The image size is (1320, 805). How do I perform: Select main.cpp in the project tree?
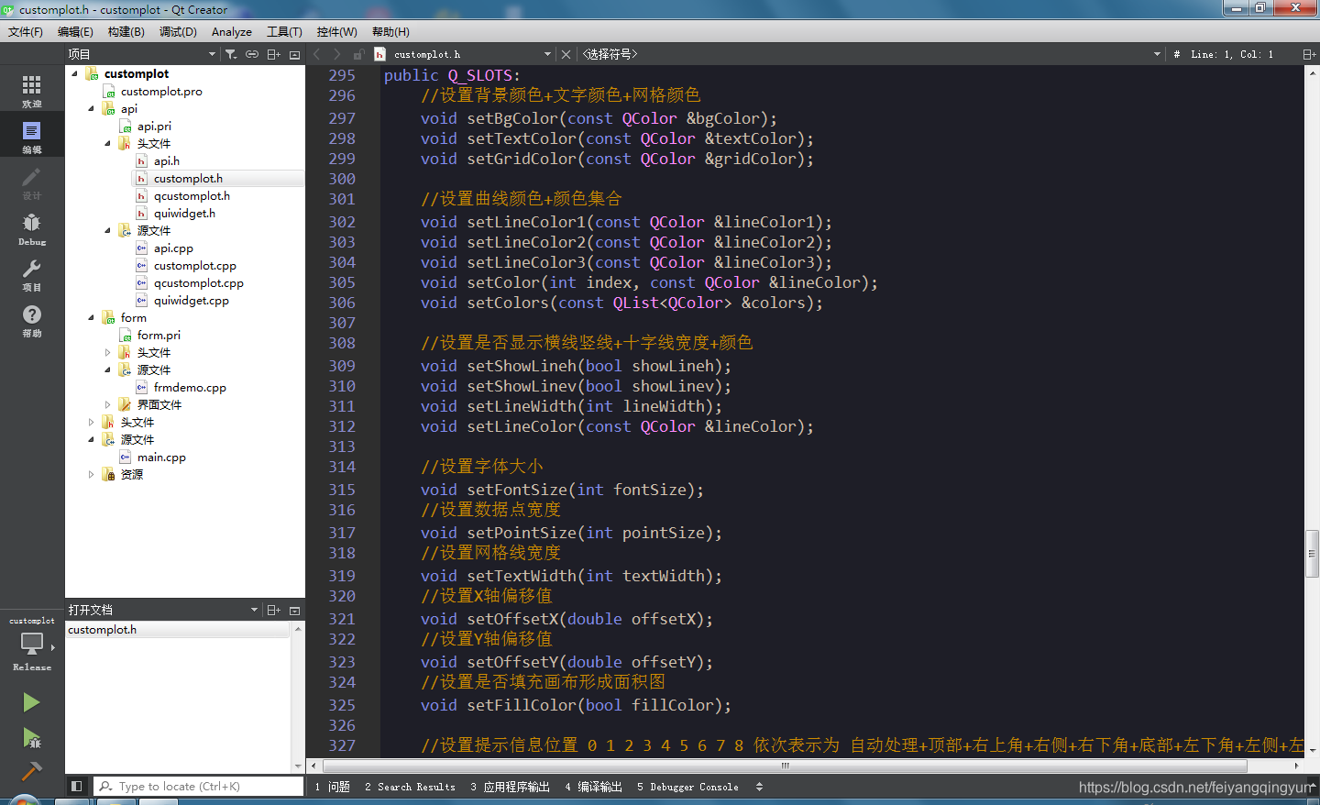coord(161,457)
